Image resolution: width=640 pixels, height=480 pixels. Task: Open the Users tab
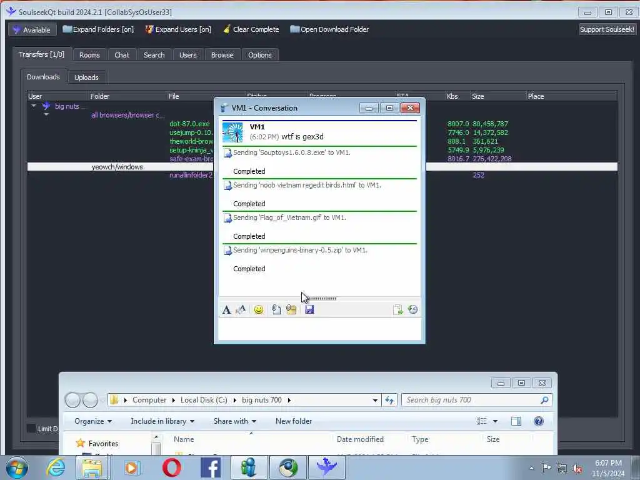pyautogui.click(x=187, y=55)
